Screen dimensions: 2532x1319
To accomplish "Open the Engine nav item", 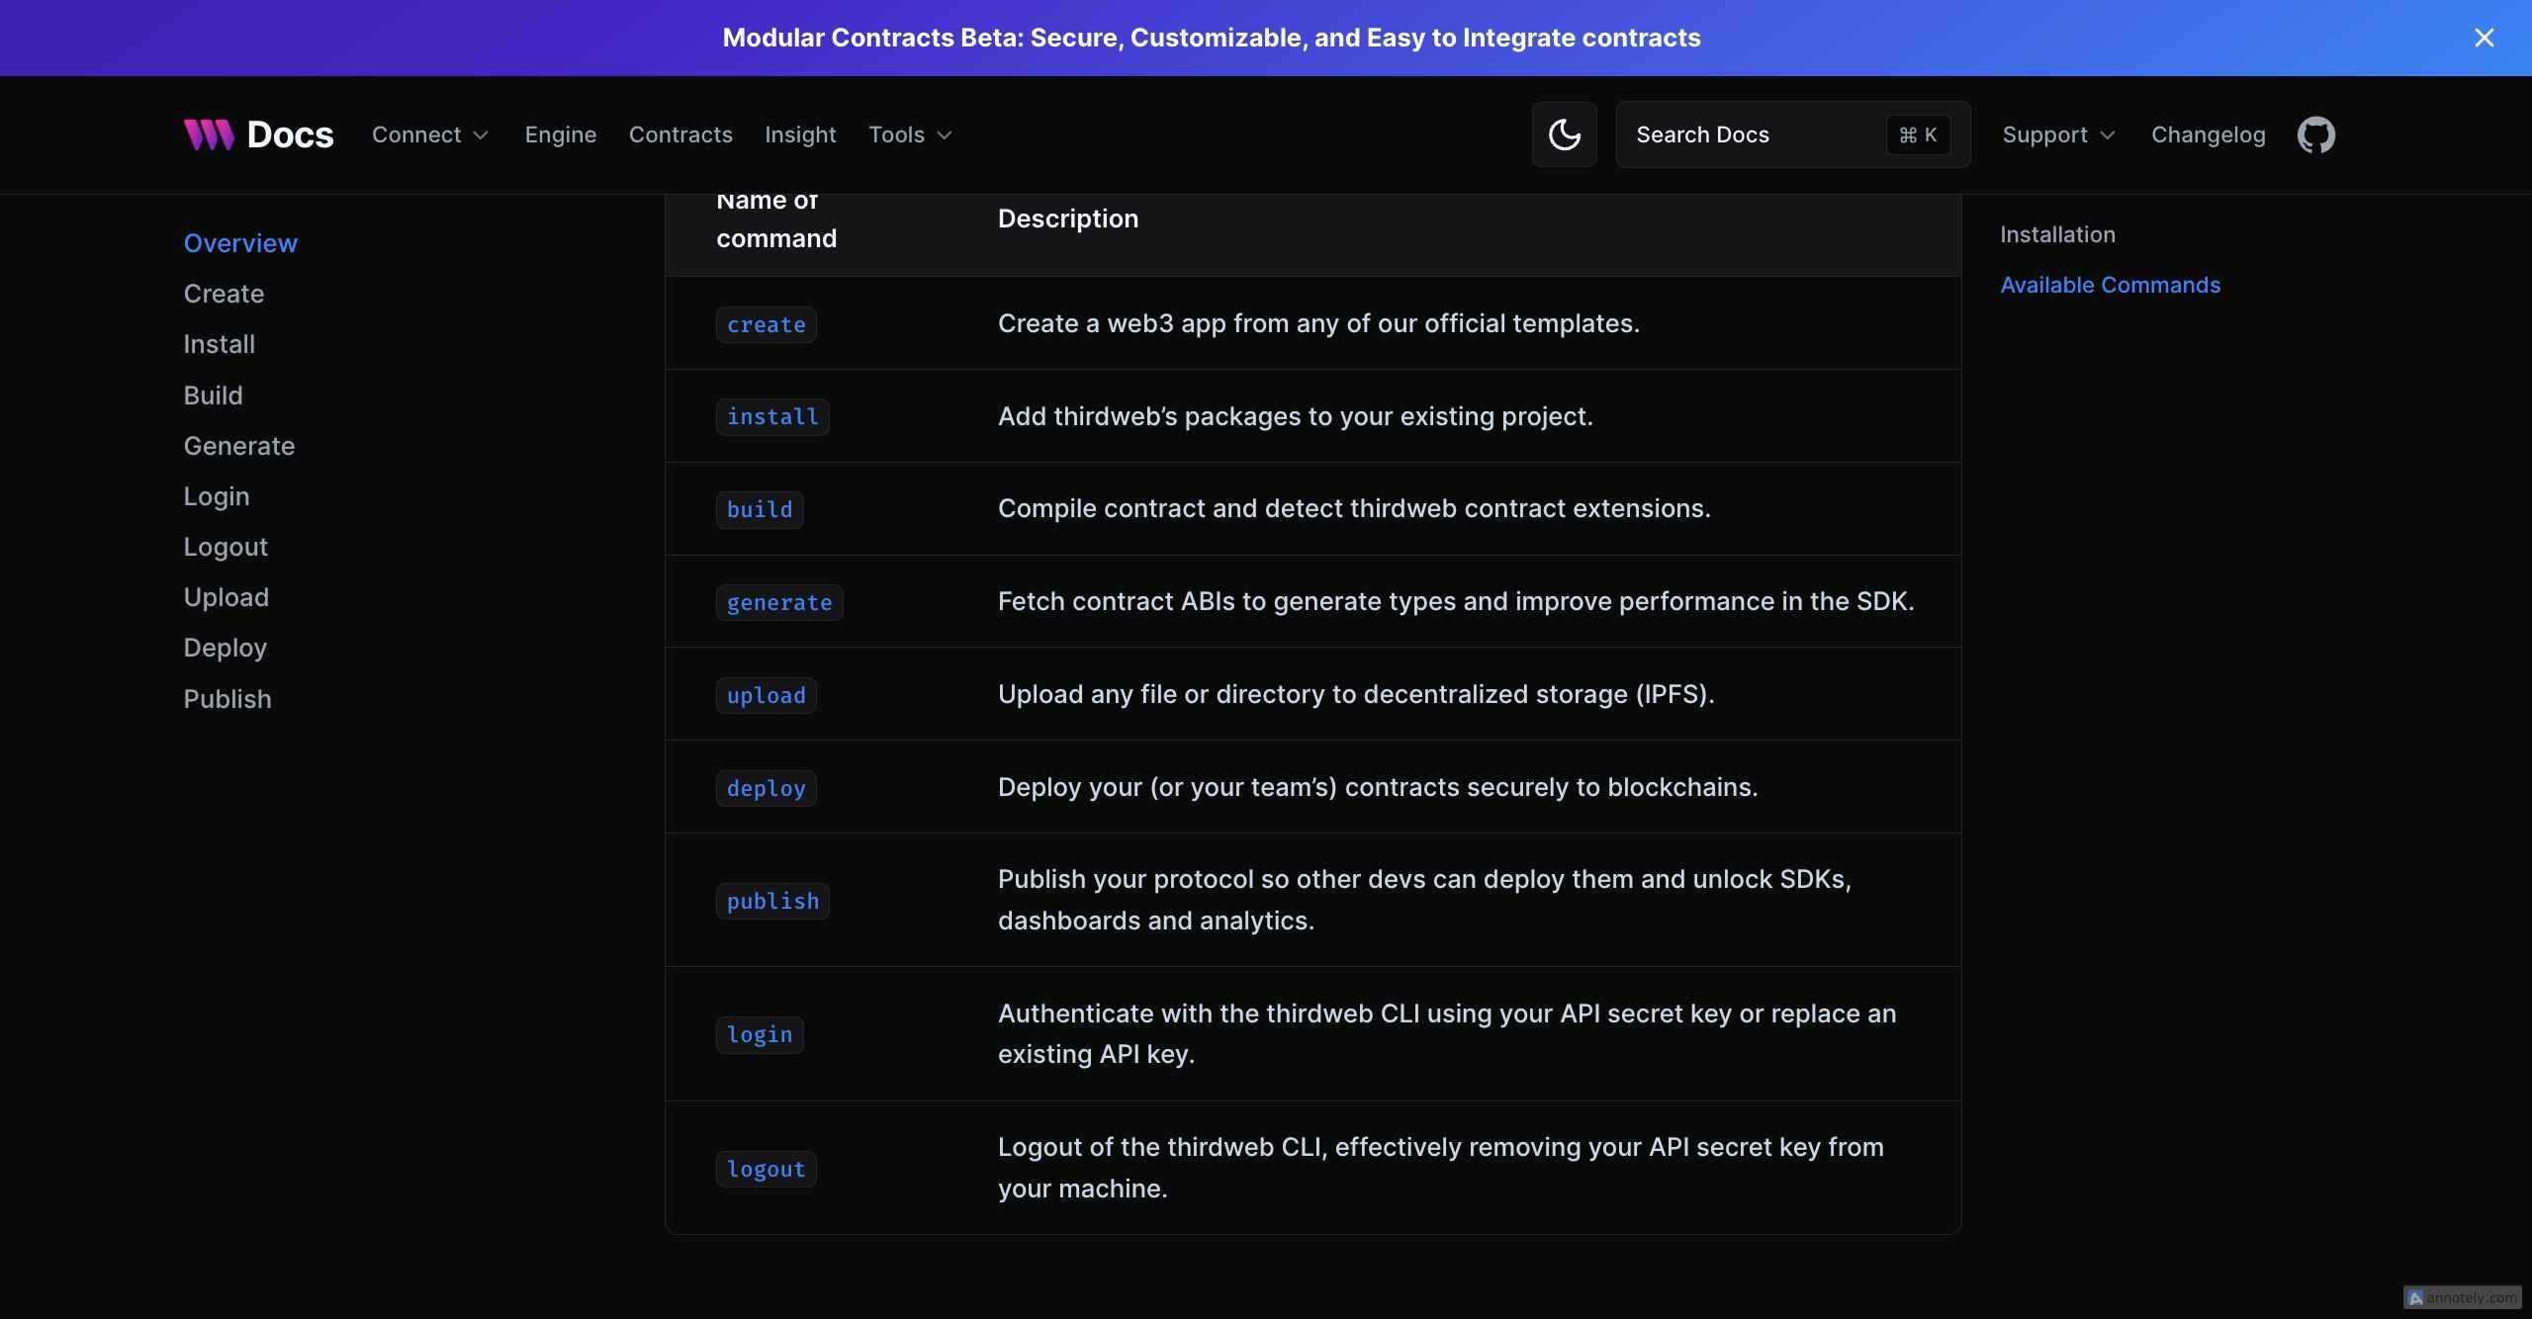I will click(x=561, y=134).
